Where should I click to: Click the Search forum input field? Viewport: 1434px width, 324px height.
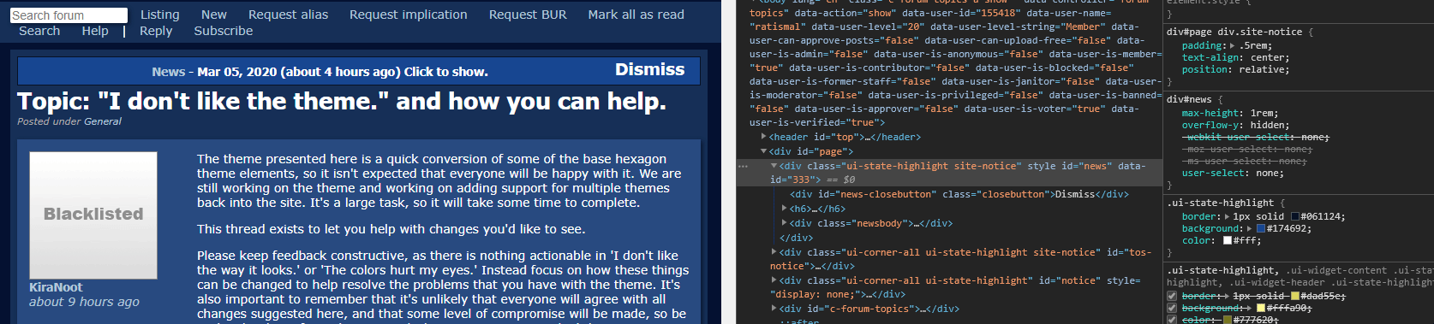pyautogui.click(x=69, y=15)
